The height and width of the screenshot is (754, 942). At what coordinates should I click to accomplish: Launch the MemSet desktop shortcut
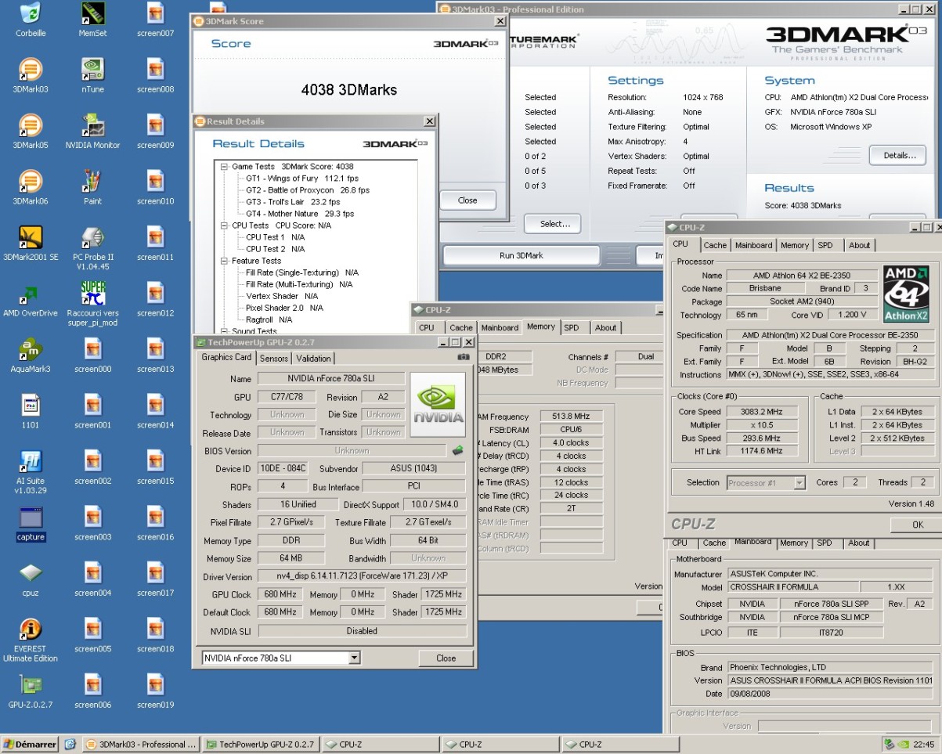point(93,13)
